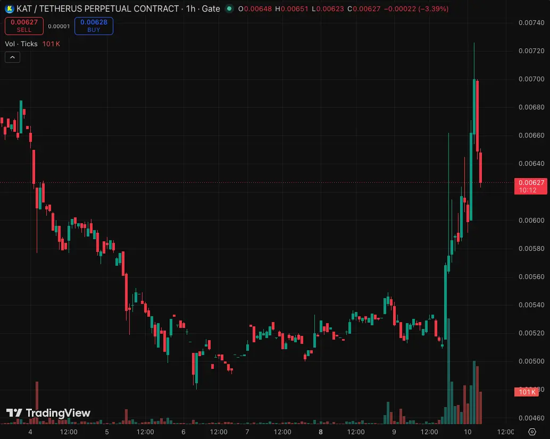Click the KAT coin logo icon
Image resolution: width=550 pixels, height=439 pixels.
click(10, 9)
